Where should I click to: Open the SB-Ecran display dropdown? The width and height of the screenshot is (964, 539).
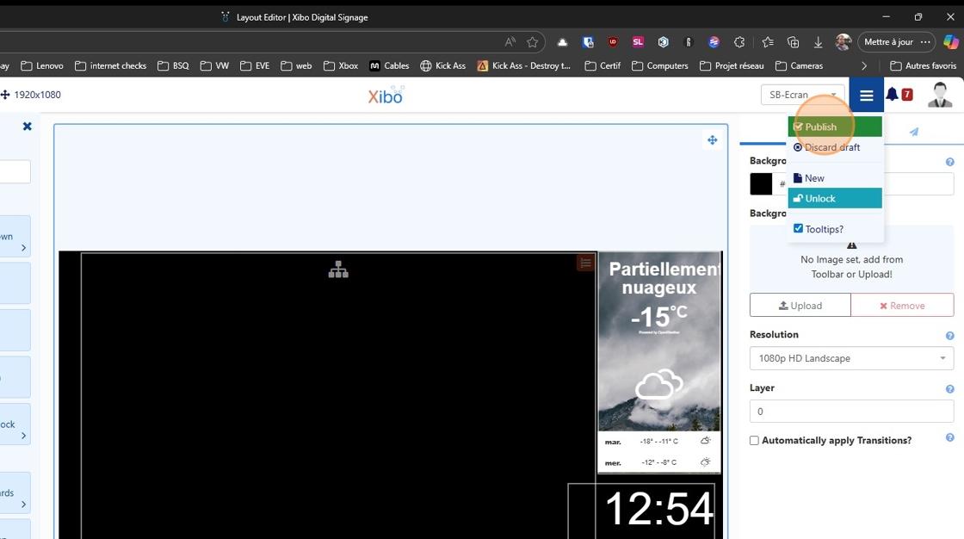[802, 95]
